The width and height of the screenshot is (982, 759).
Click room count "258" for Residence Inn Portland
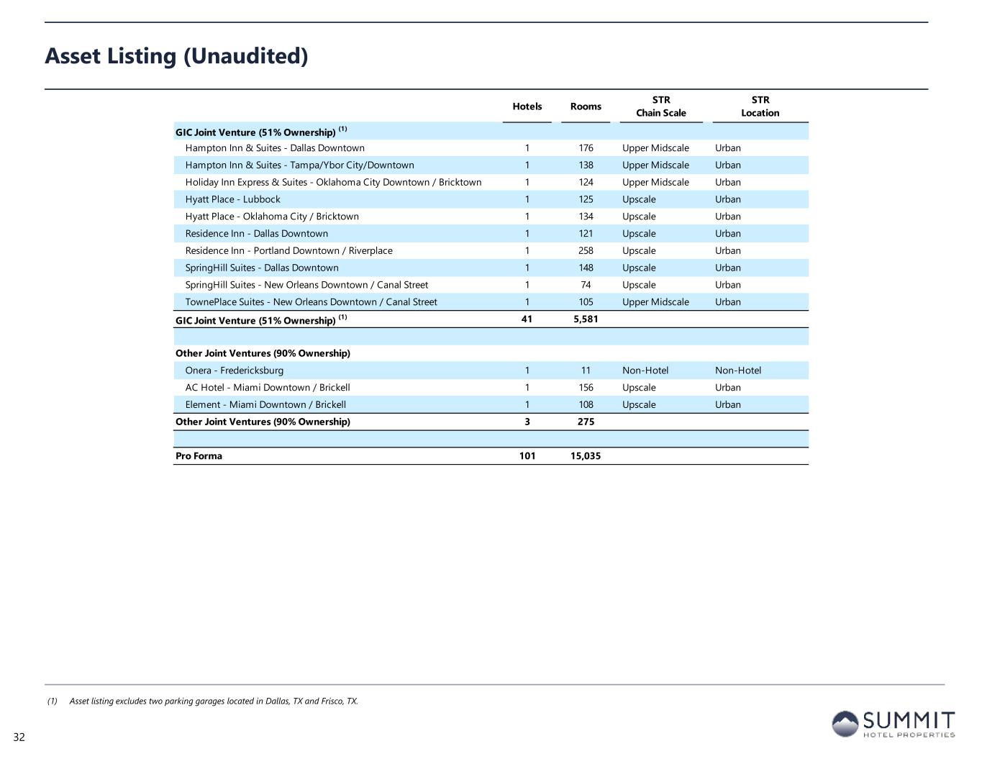586,251
